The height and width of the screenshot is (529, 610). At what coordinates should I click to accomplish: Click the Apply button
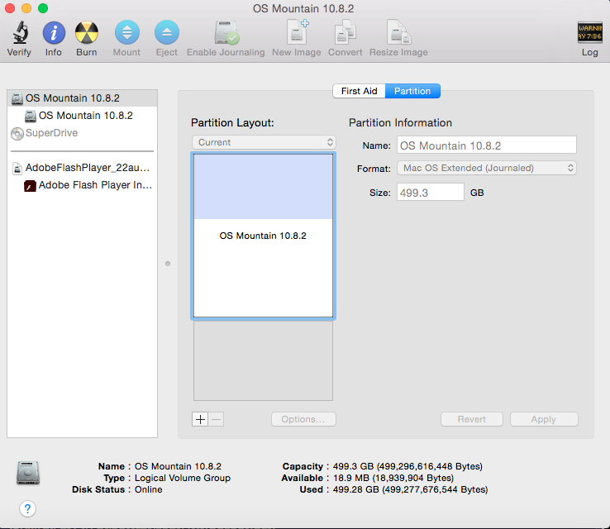tap(544, 419)
